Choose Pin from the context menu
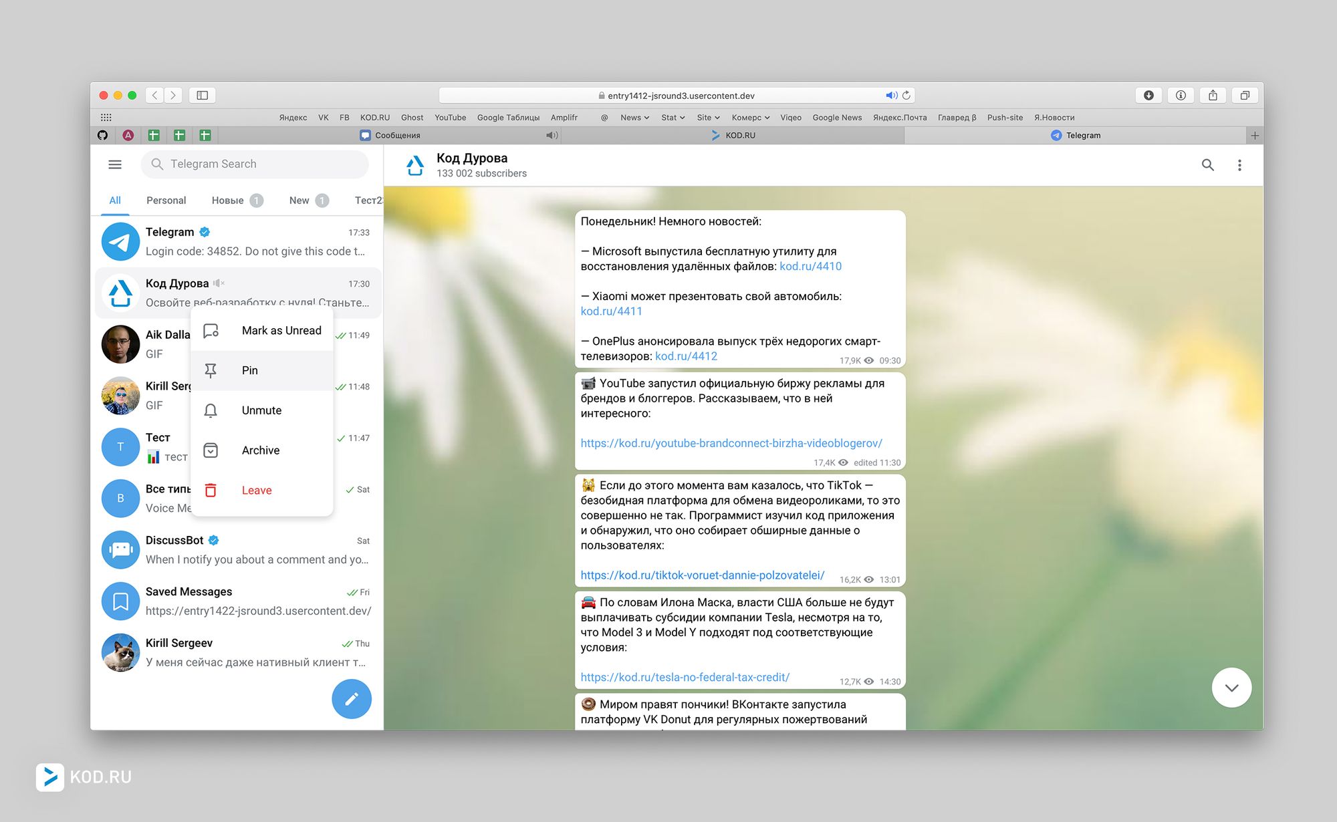Screen dimensions: 1337x822 pyautogui.click(x=249, y=370)
